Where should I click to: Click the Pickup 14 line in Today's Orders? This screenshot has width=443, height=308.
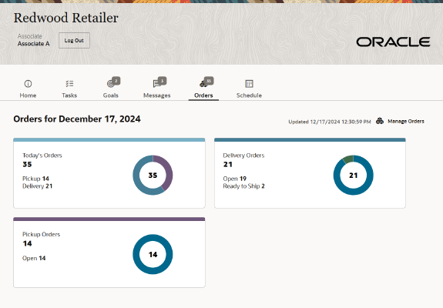coord(35,179)
